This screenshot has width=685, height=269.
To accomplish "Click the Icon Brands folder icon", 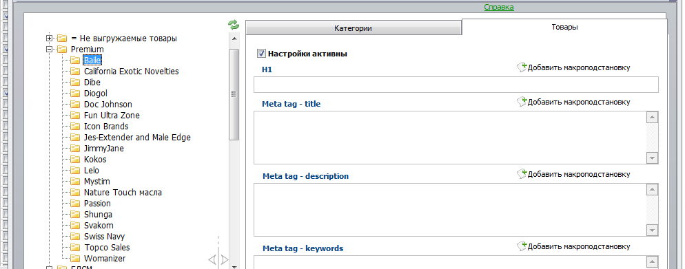I will point(76,127).
